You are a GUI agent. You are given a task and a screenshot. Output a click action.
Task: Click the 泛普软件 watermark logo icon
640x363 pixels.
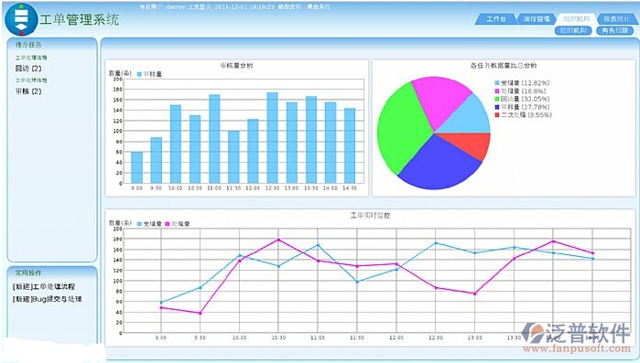pos(534,333)
